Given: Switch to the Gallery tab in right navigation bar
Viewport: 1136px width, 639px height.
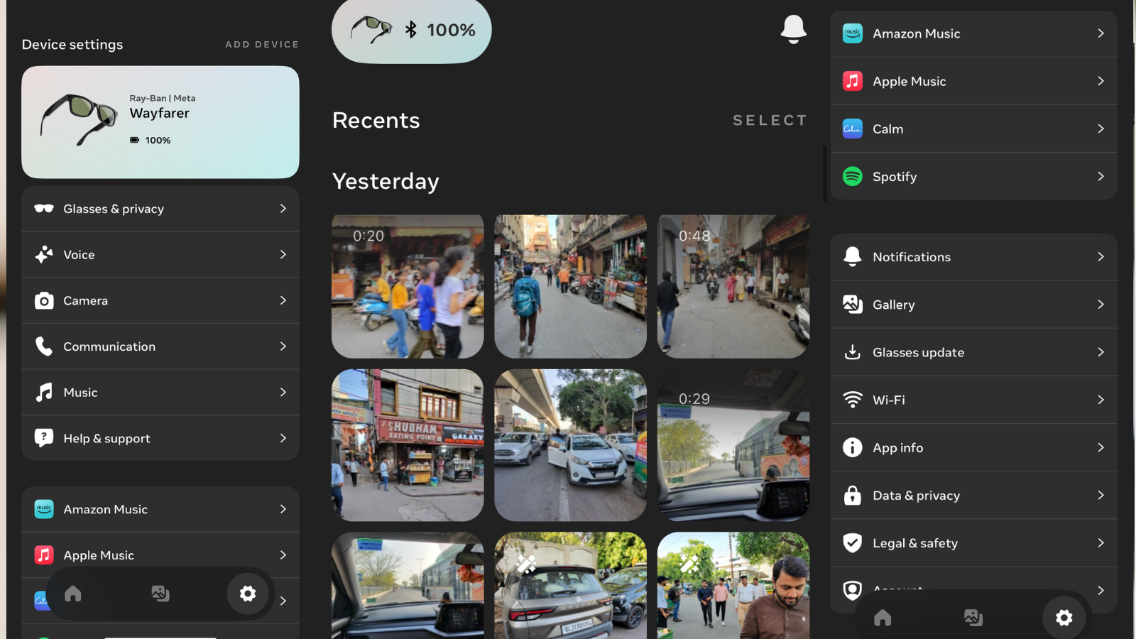Looking at the screenshot, I should tap(973, 618).
